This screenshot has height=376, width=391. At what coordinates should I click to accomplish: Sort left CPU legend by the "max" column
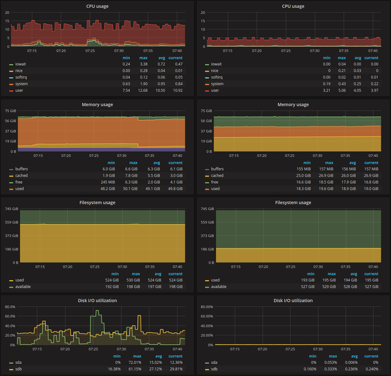143,58
